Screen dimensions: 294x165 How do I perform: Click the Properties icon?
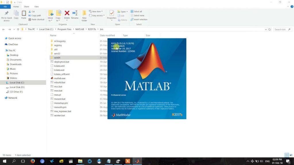tap(112, 13)
